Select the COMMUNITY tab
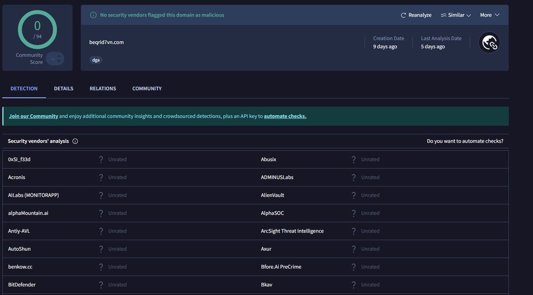 147,89
